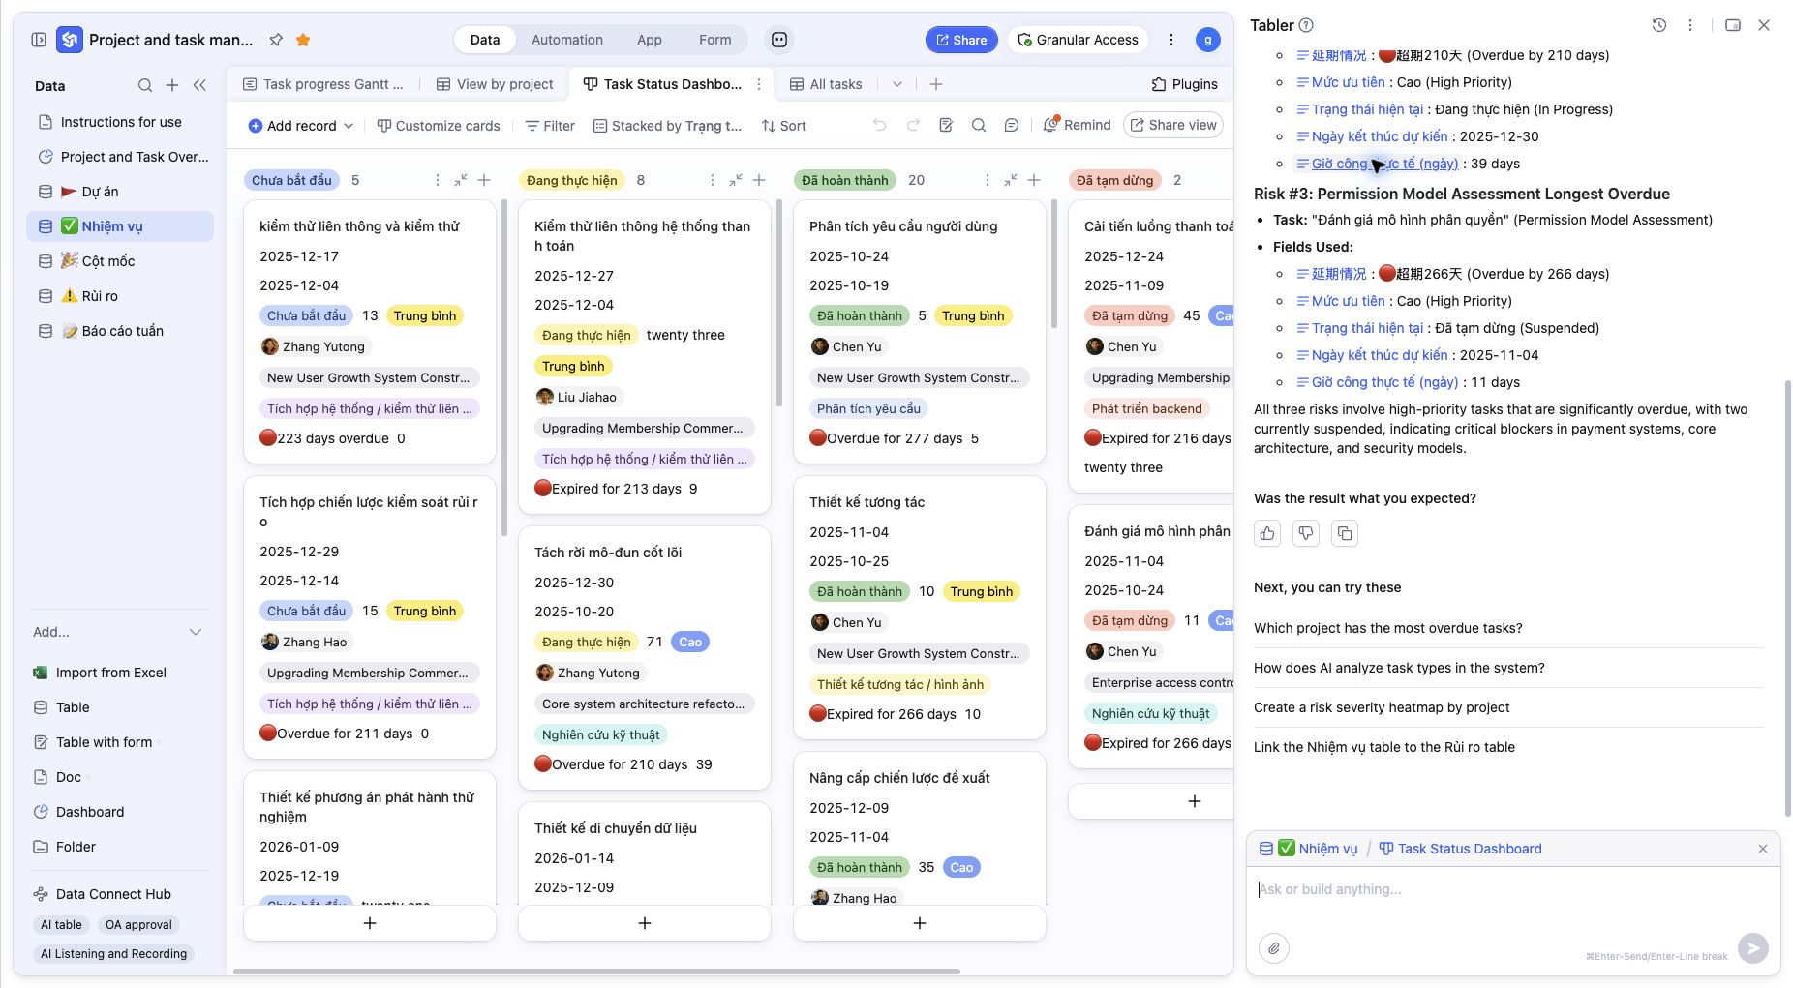Toggle the pin icon beside project title
The width and height of the screenshot is (1793, 988).
[x=276, y=40]
